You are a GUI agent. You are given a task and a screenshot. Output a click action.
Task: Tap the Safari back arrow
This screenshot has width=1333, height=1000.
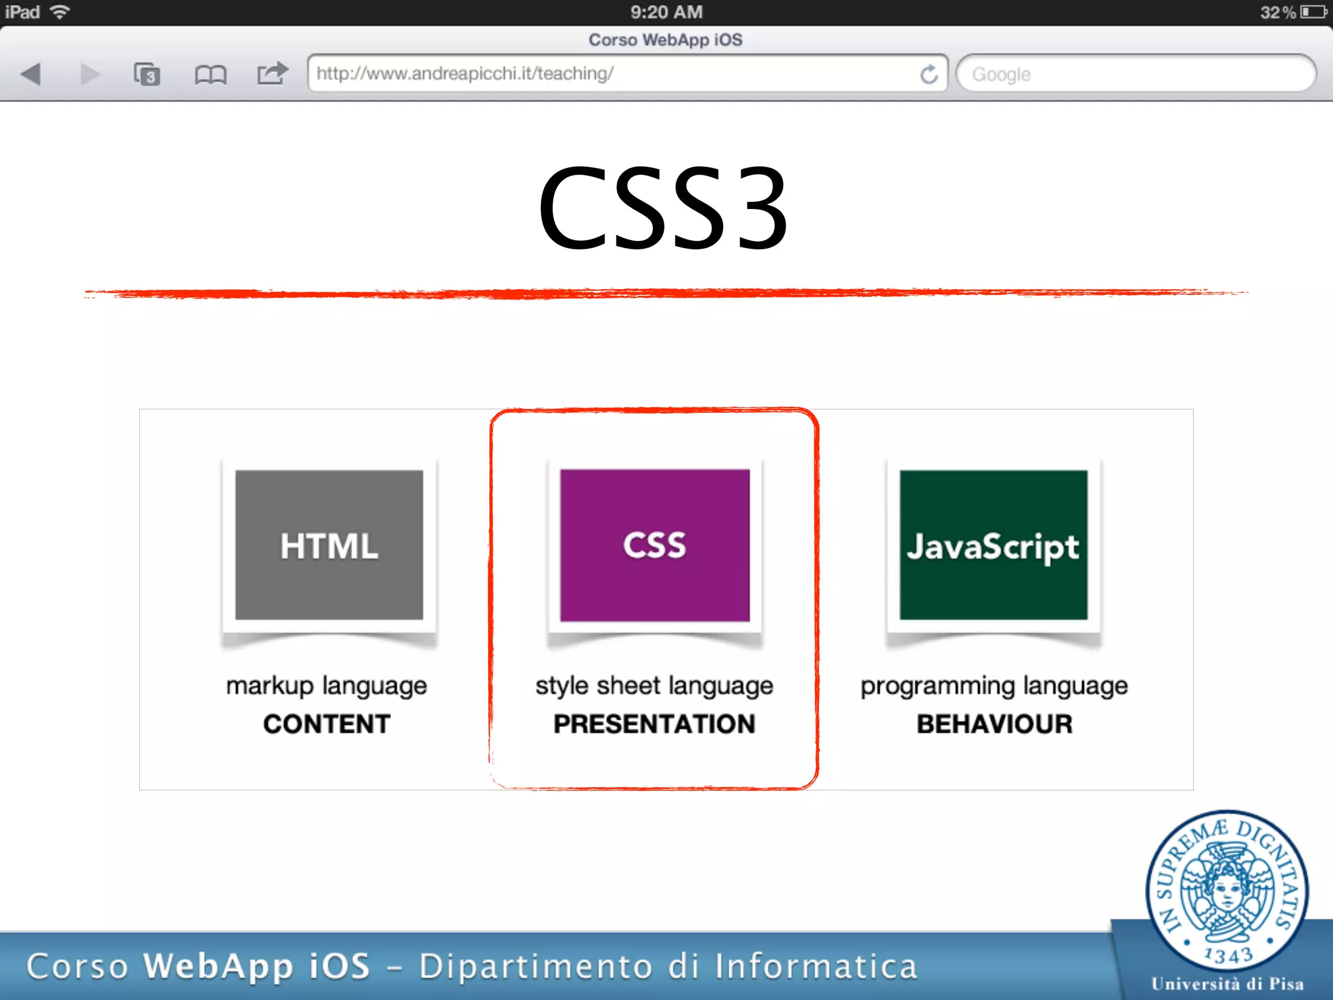[x=31, y=74]
